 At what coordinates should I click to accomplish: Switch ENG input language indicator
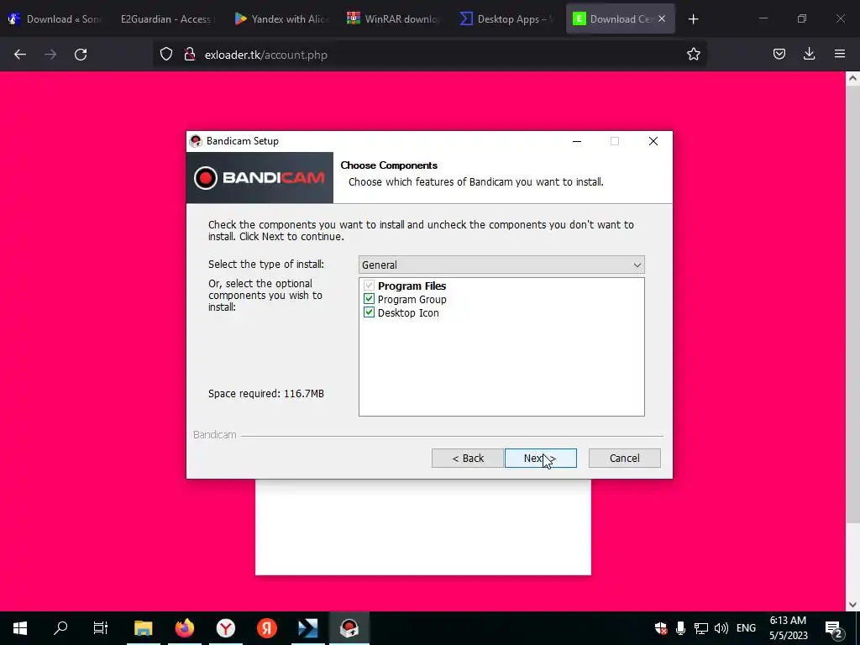click(746, 628)
